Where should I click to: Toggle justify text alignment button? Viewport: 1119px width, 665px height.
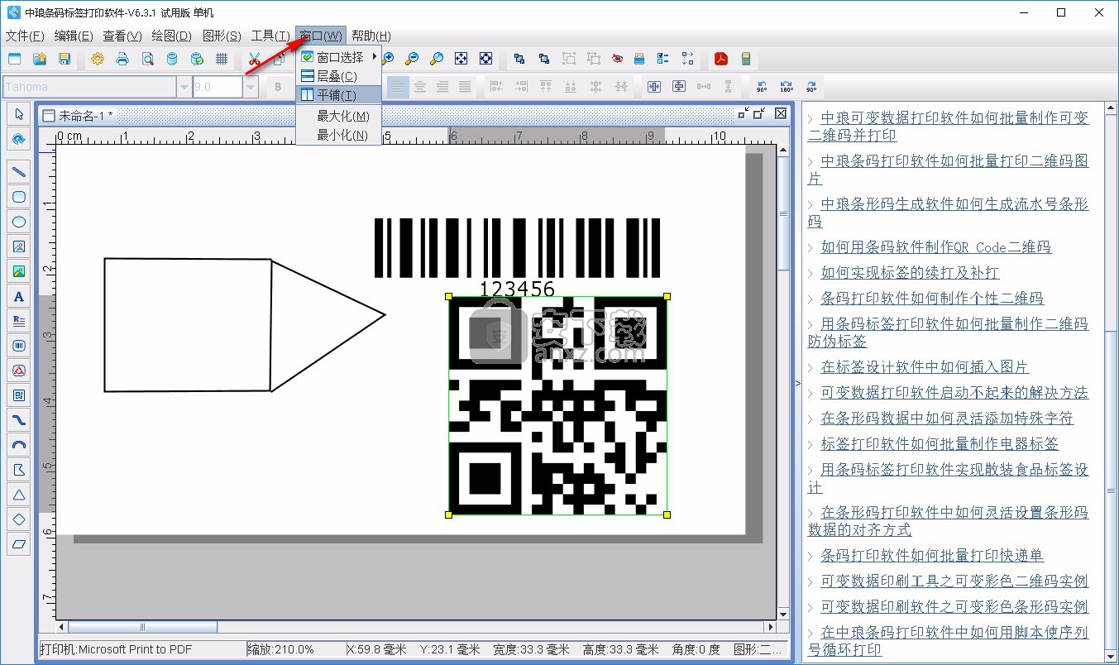[x=465, y=87]
